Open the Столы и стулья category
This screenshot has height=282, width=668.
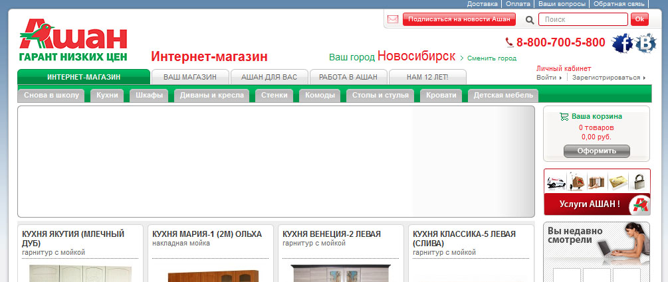click(x=380, y=96)
